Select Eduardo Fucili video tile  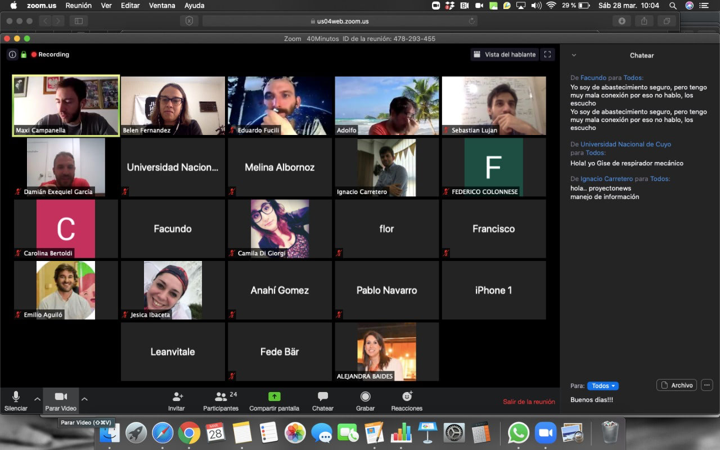click(x=280, y=106)
